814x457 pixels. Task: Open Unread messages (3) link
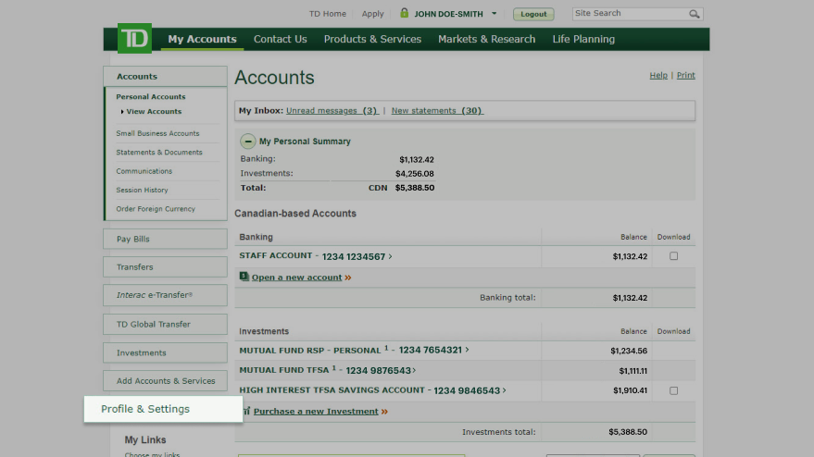pyautogui.click(x=332, y=110)
